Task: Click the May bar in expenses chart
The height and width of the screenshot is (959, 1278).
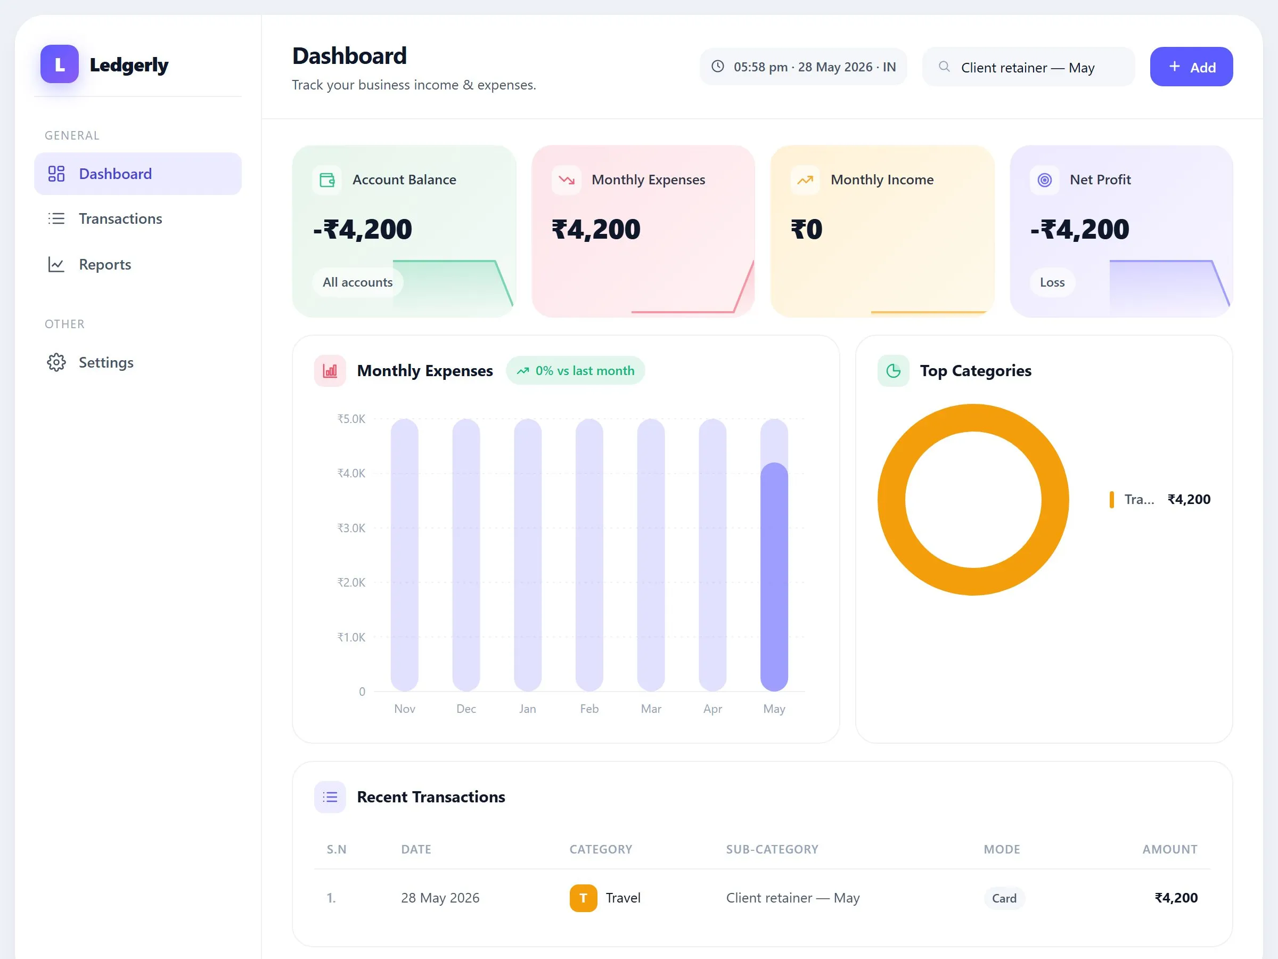Action: pos(774,577)
